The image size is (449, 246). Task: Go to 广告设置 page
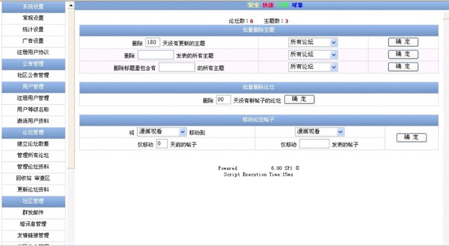pyautogui.click(x=34, y=41)
